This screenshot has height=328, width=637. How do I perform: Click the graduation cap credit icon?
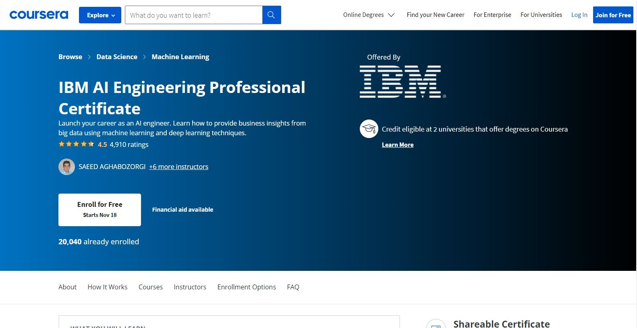coord(369,129)
